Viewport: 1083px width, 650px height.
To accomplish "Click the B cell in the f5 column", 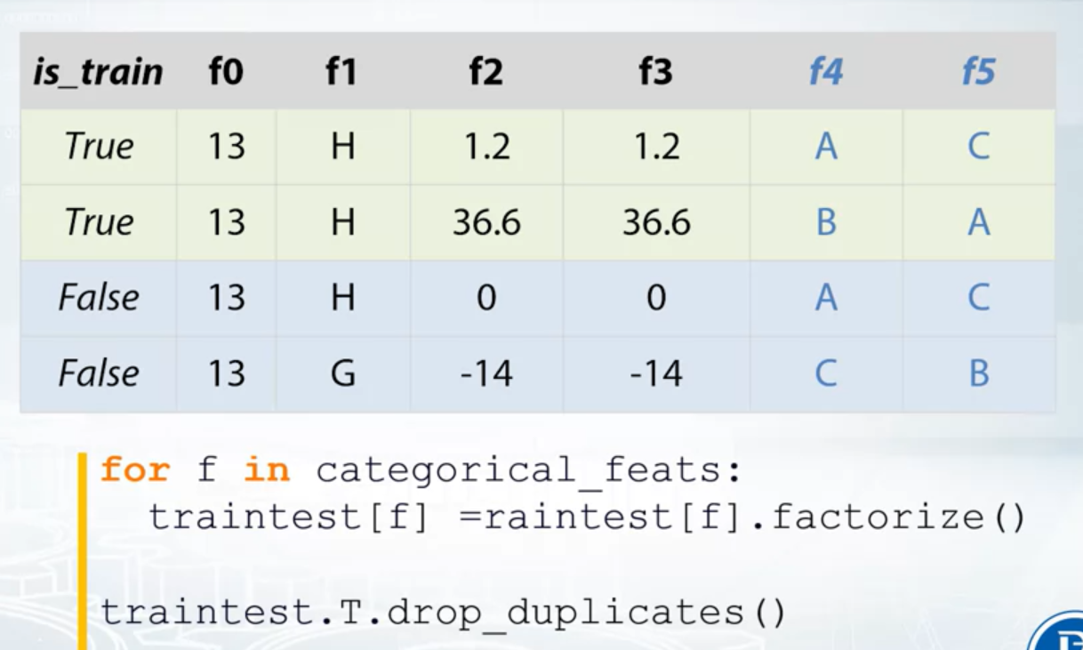I will (x=979, y=373).
